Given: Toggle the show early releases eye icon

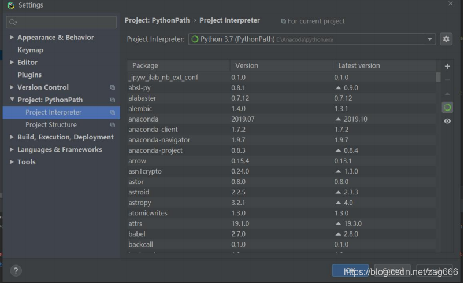Looking at the screenshot, I should (x=447, y=121).
